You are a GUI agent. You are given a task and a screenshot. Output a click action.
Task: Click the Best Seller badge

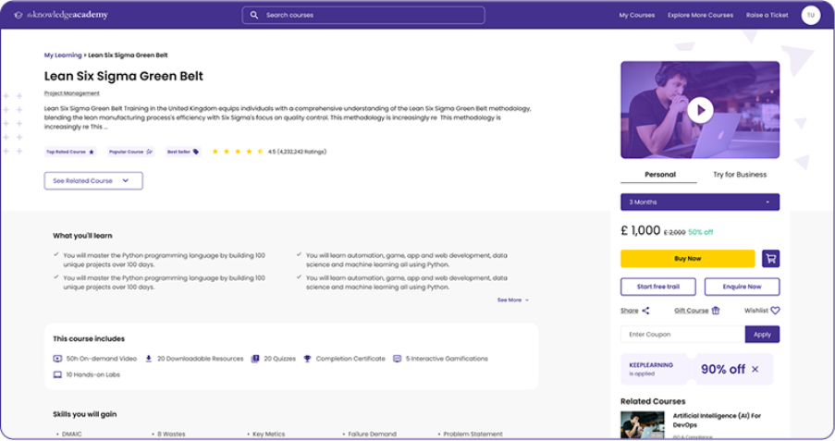click(183, 152)
